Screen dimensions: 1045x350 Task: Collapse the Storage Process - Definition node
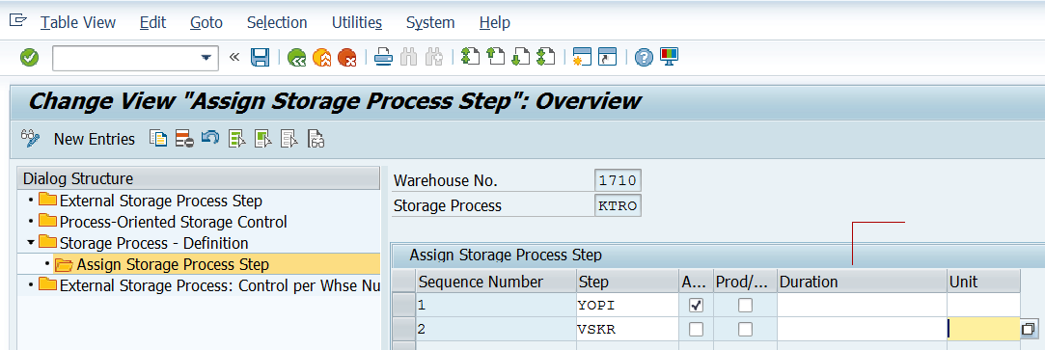[31, 243]
